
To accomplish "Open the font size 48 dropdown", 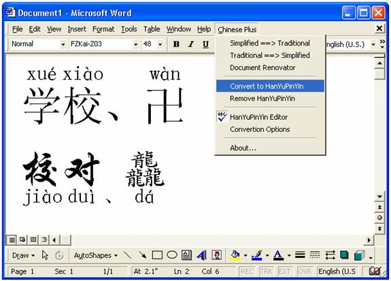I will pos(160,44).
